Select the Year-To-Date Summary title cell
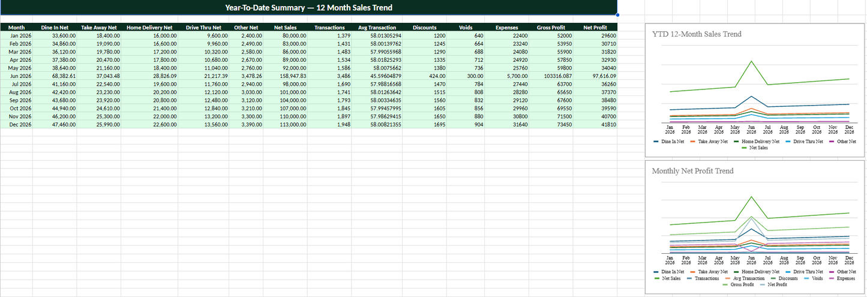 point(308,8)
